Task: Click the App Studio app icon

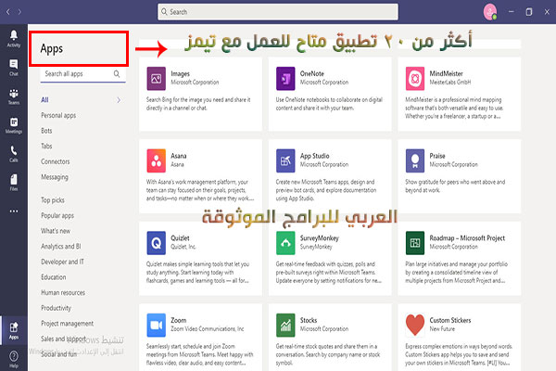Action: (x=285, y=160)
